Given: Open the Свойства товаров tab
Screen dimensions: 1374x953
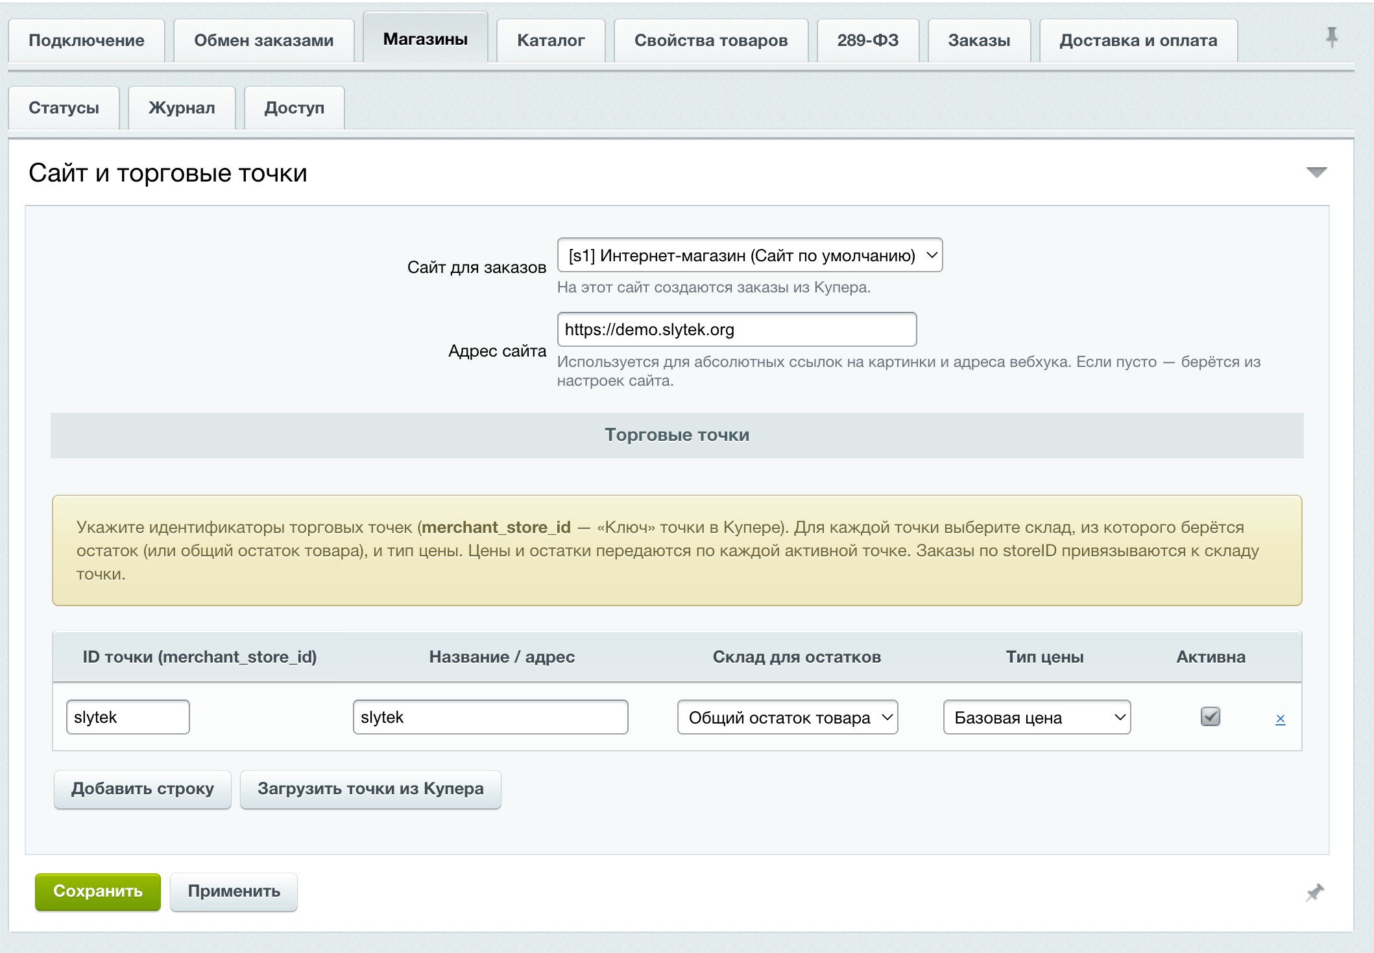Looking at the screenshot, I should tap(711, 40).
